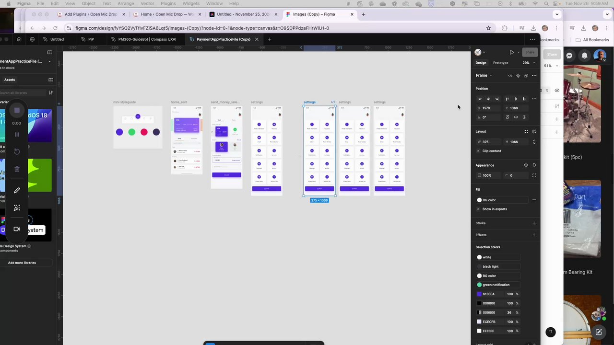This screenshot has height=345, width=614.
Task: Click the BG color fill swatch
Action: tap(479, 200)
